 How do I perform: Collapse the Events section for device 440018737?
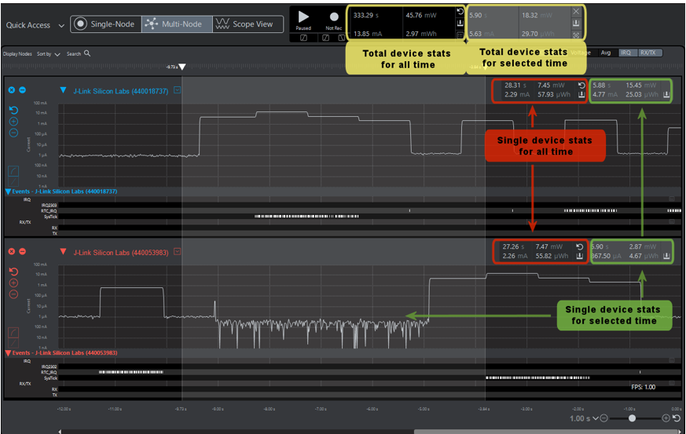tap(9, 191)
